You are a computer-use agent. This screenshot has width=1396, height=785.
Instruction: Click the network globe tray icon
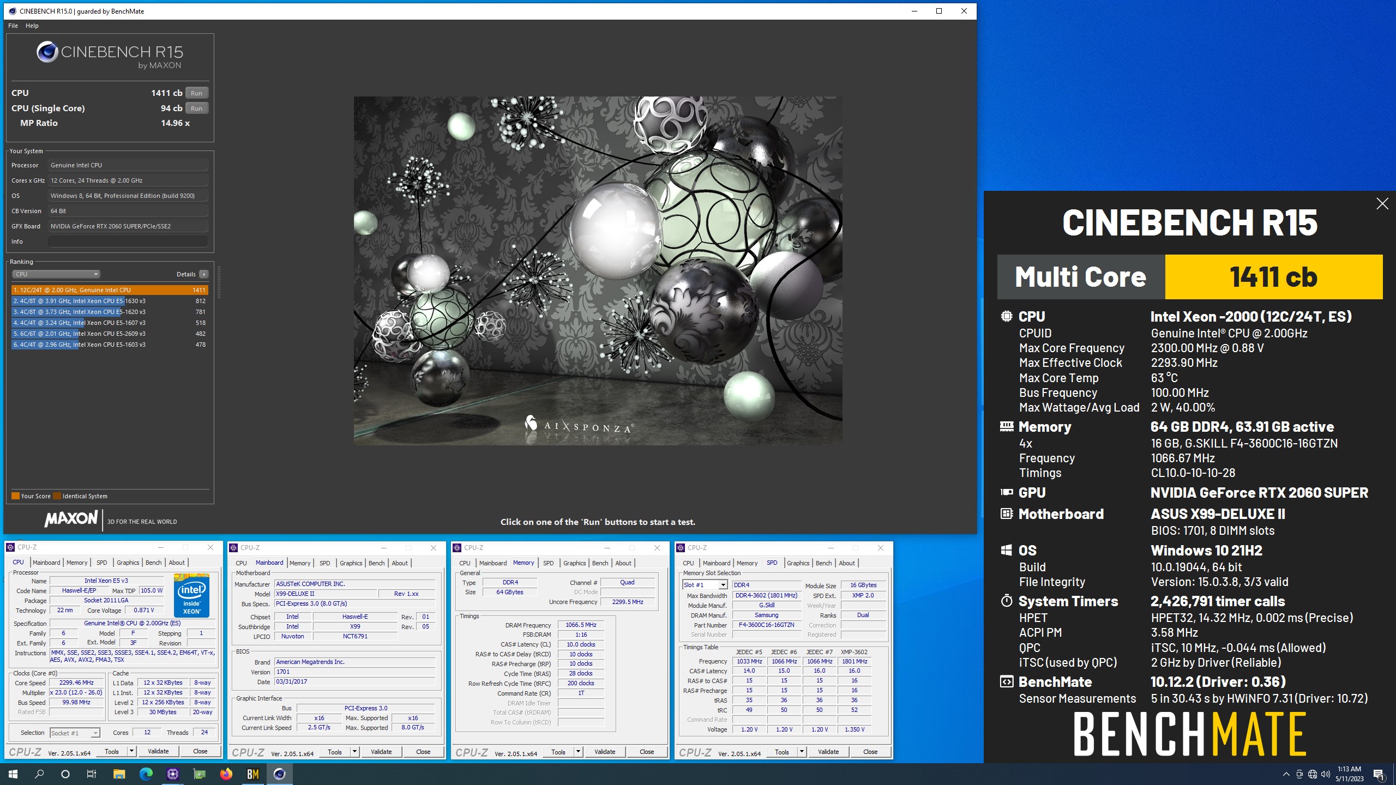pyautogui.click(x=1313, y=774)
